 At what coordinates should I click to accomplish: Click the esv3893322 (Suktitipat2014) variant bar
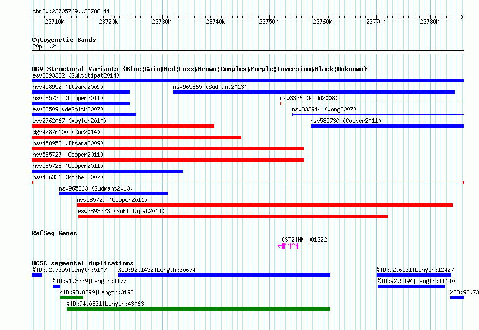click(x=248, y=81)
